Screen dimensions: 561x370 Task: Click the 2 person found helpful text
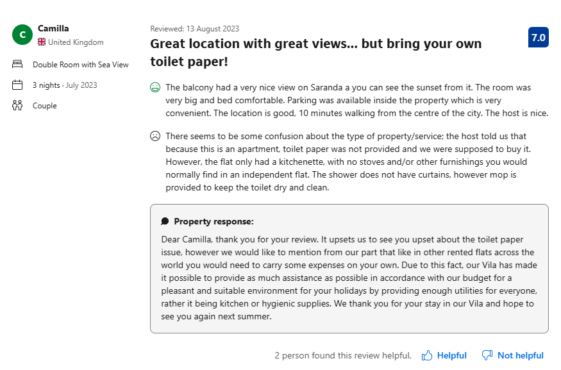pyautogui.click(x=343, y=355)
